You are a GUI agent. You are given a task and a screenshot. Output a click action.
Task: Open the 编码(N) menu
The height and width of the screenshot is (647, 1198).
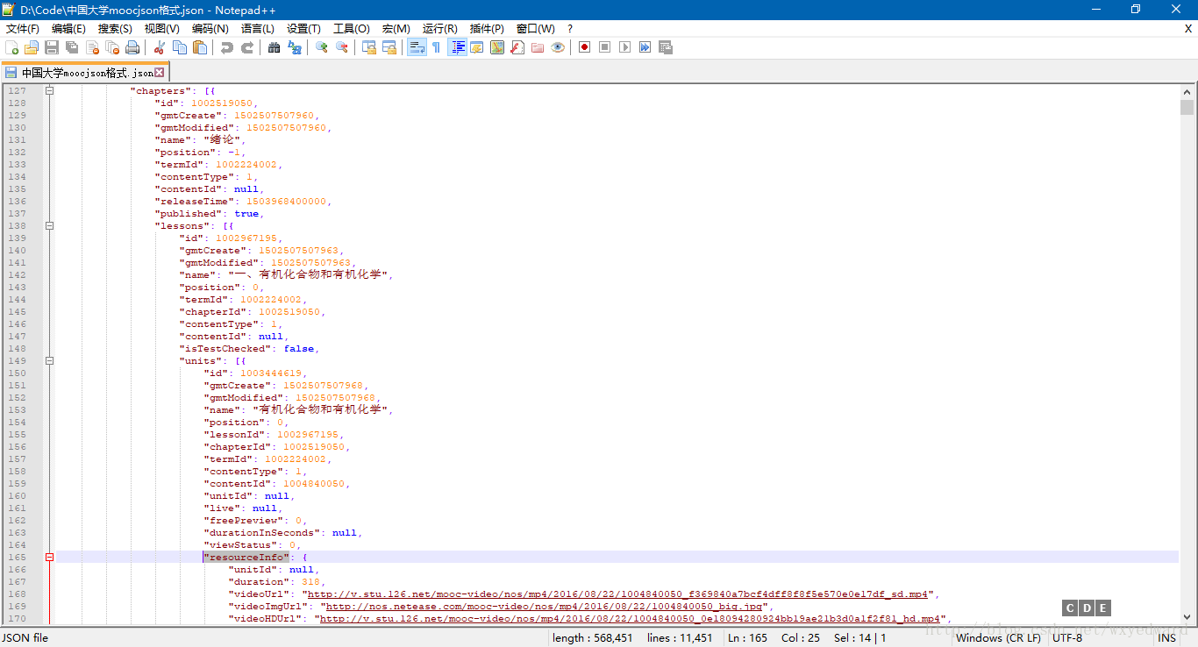(210, 29)
